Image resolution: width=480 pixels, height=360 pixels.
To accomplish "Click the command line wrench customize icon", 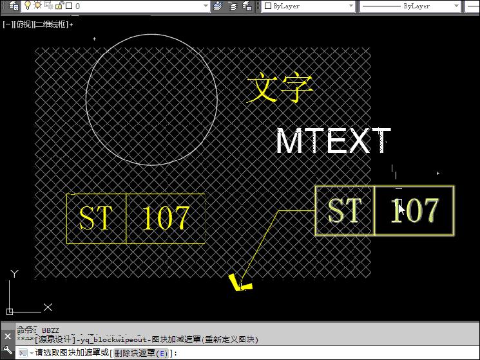I will [x=7, y=352].
